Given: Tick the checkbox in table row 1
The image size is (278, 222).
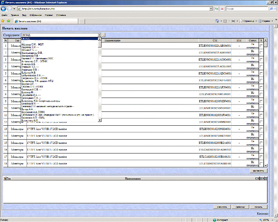Looking at the screenshot, I should tap(261, 45).
